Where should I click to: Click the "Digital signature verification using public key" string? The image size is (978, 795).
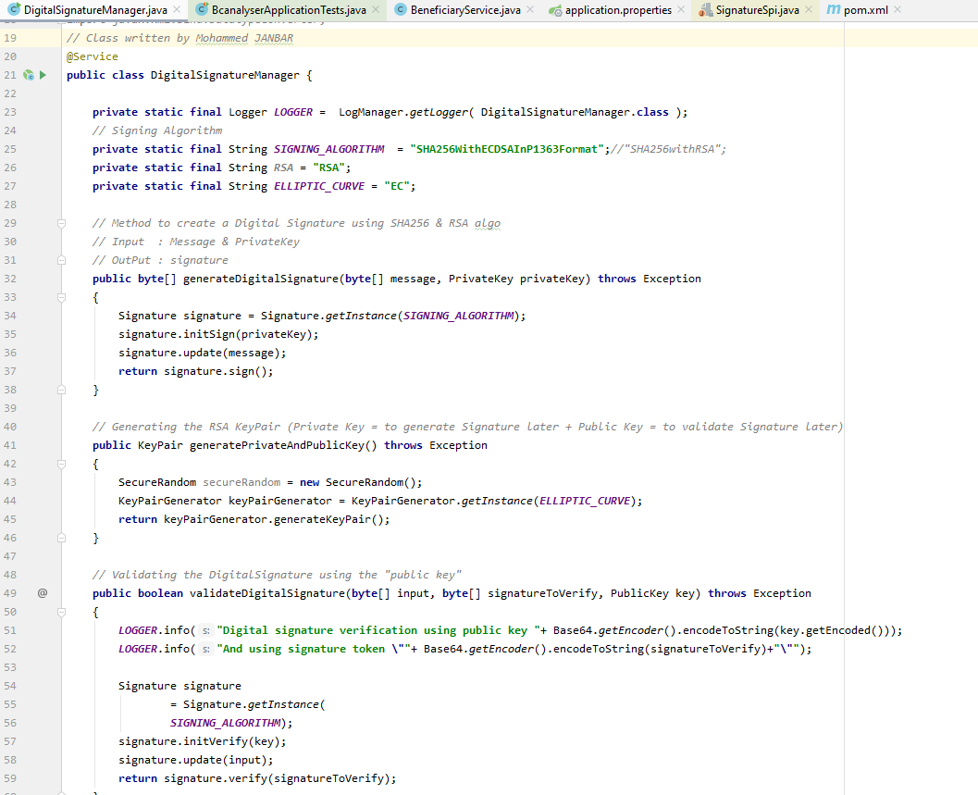(x=378, y=630)
